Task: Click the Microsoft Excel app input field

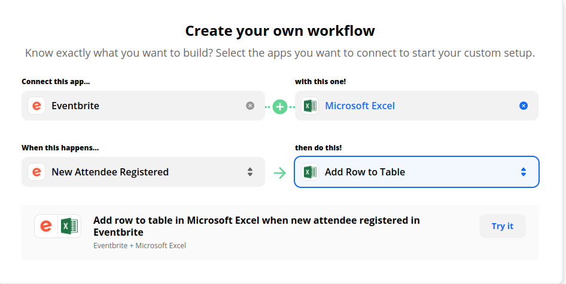Action: tap(419, 106)
